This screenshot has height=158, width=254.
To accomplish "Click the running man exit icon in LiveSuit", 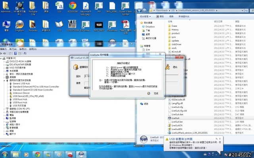I will 167,67.
